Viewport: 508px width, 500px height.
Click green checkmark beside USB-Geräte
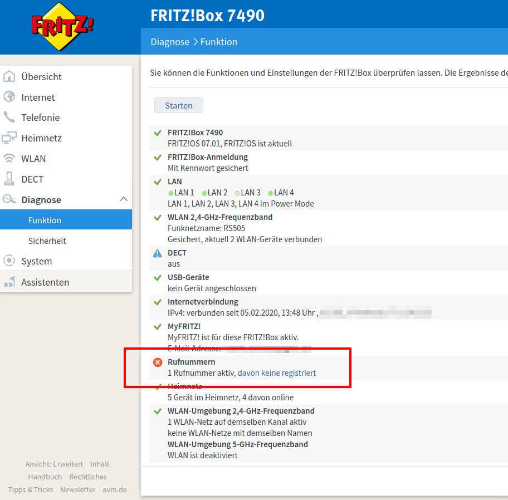click(x=158, y=277)
